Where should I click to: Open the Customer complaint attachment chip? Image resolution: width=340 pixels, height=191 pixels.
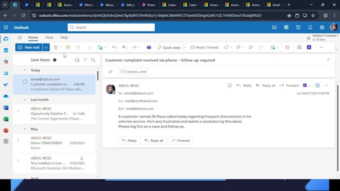point(133,71)
